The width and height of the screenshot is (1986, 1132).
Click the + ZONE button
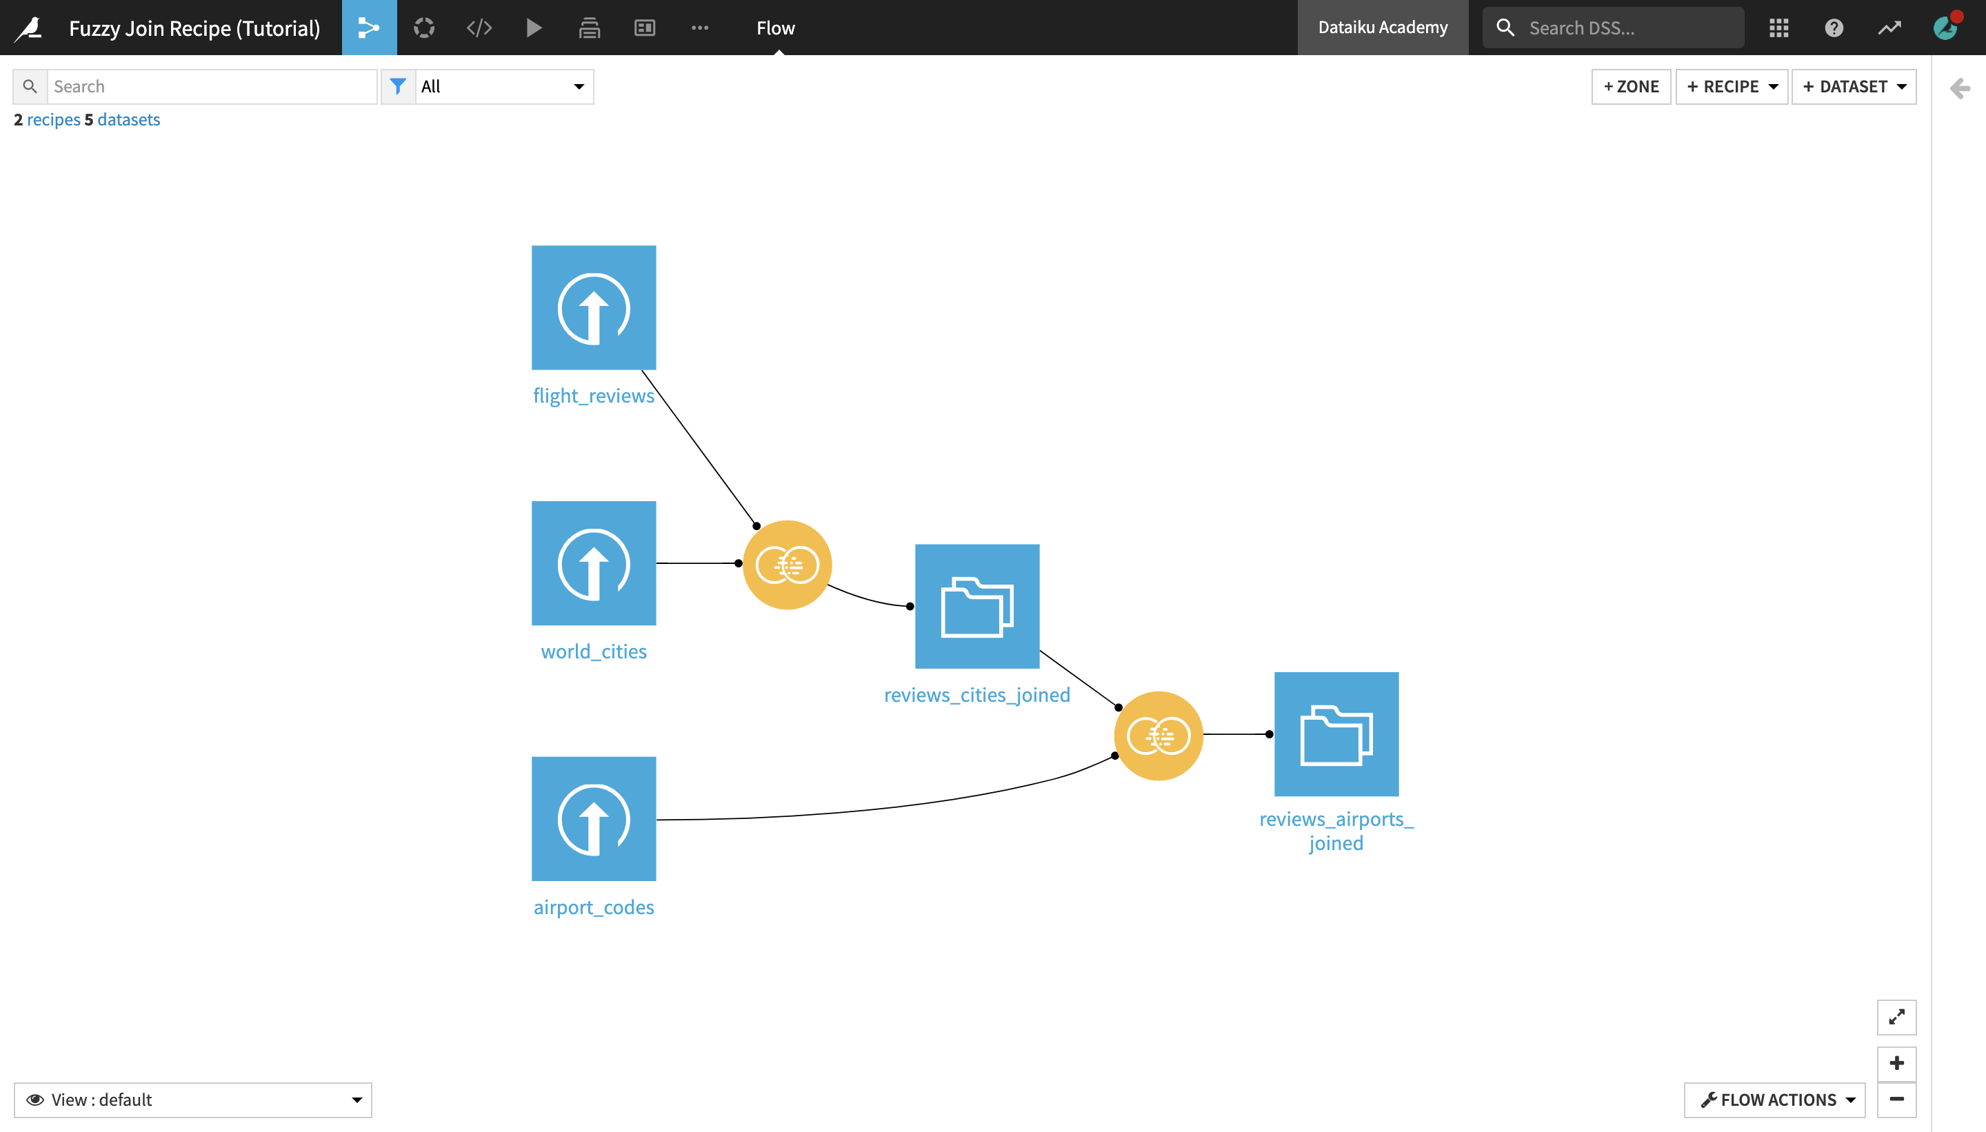point(1631,86)
